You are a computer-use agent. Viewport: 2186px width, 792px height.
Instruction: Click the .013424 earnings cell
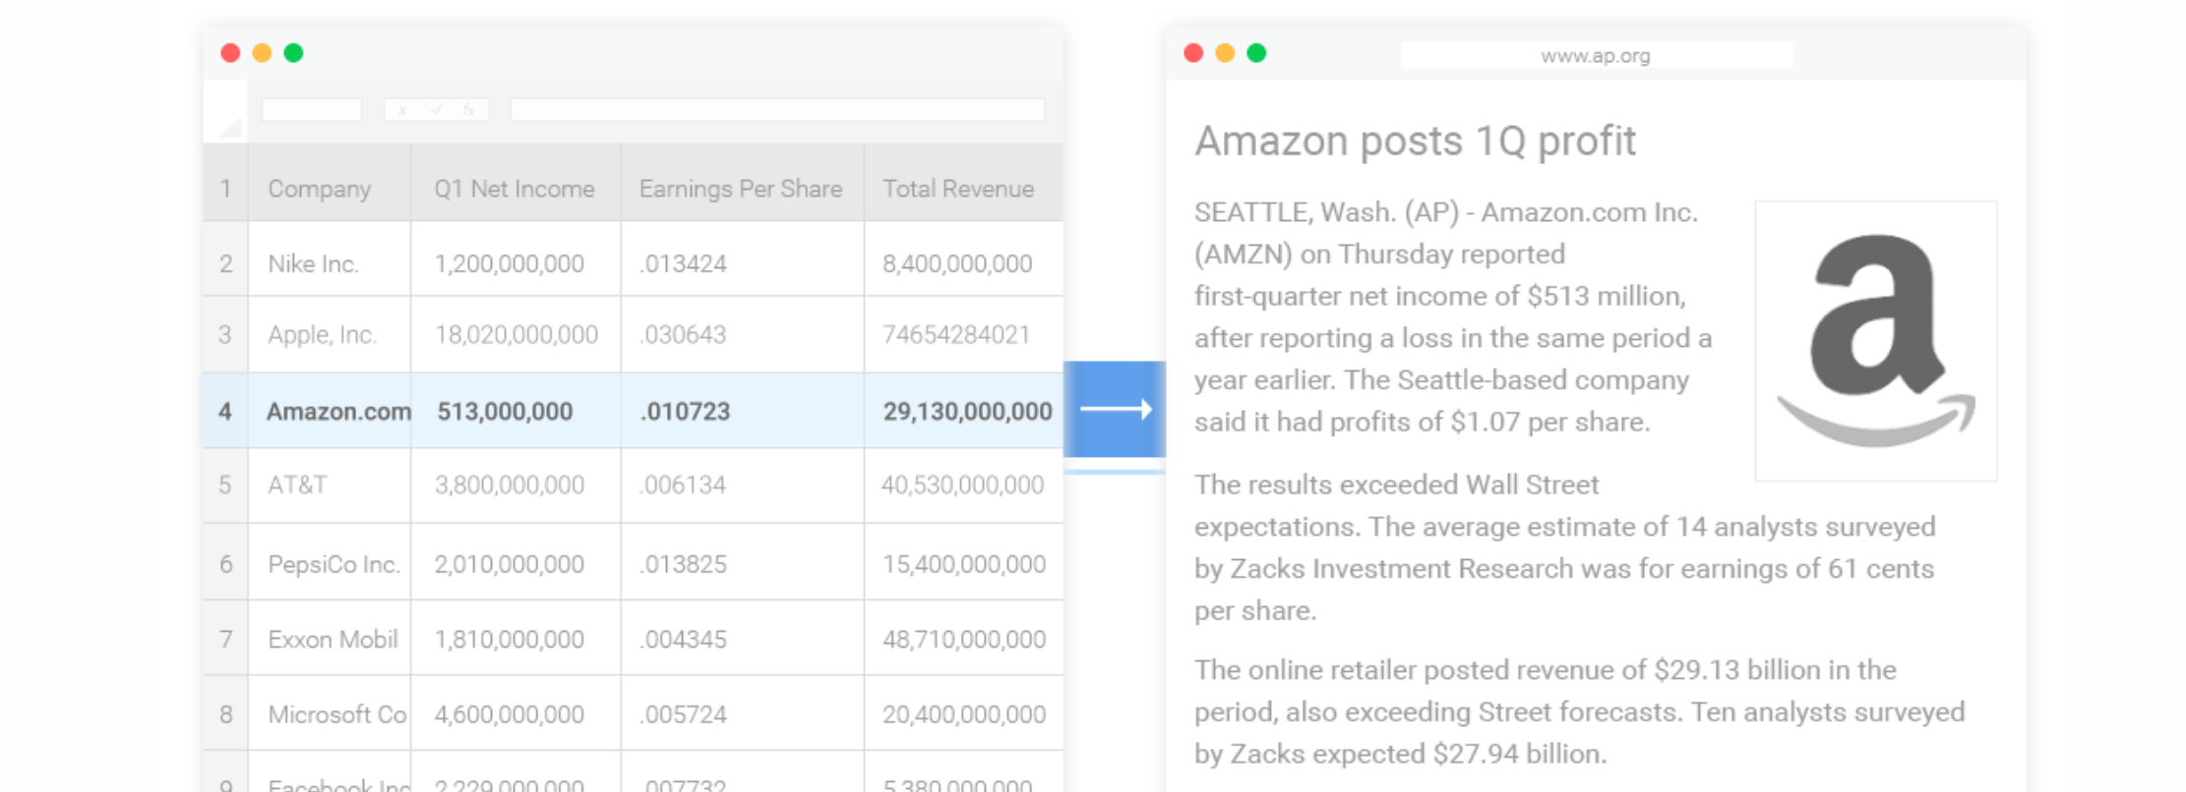(742, 259)
